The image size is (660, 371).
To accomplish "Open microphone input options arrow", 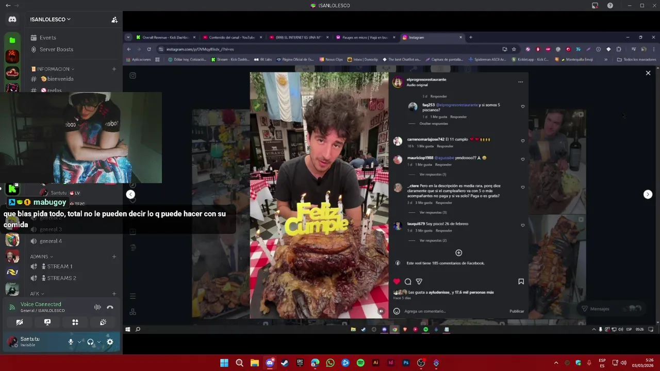I will click(79, 342).
